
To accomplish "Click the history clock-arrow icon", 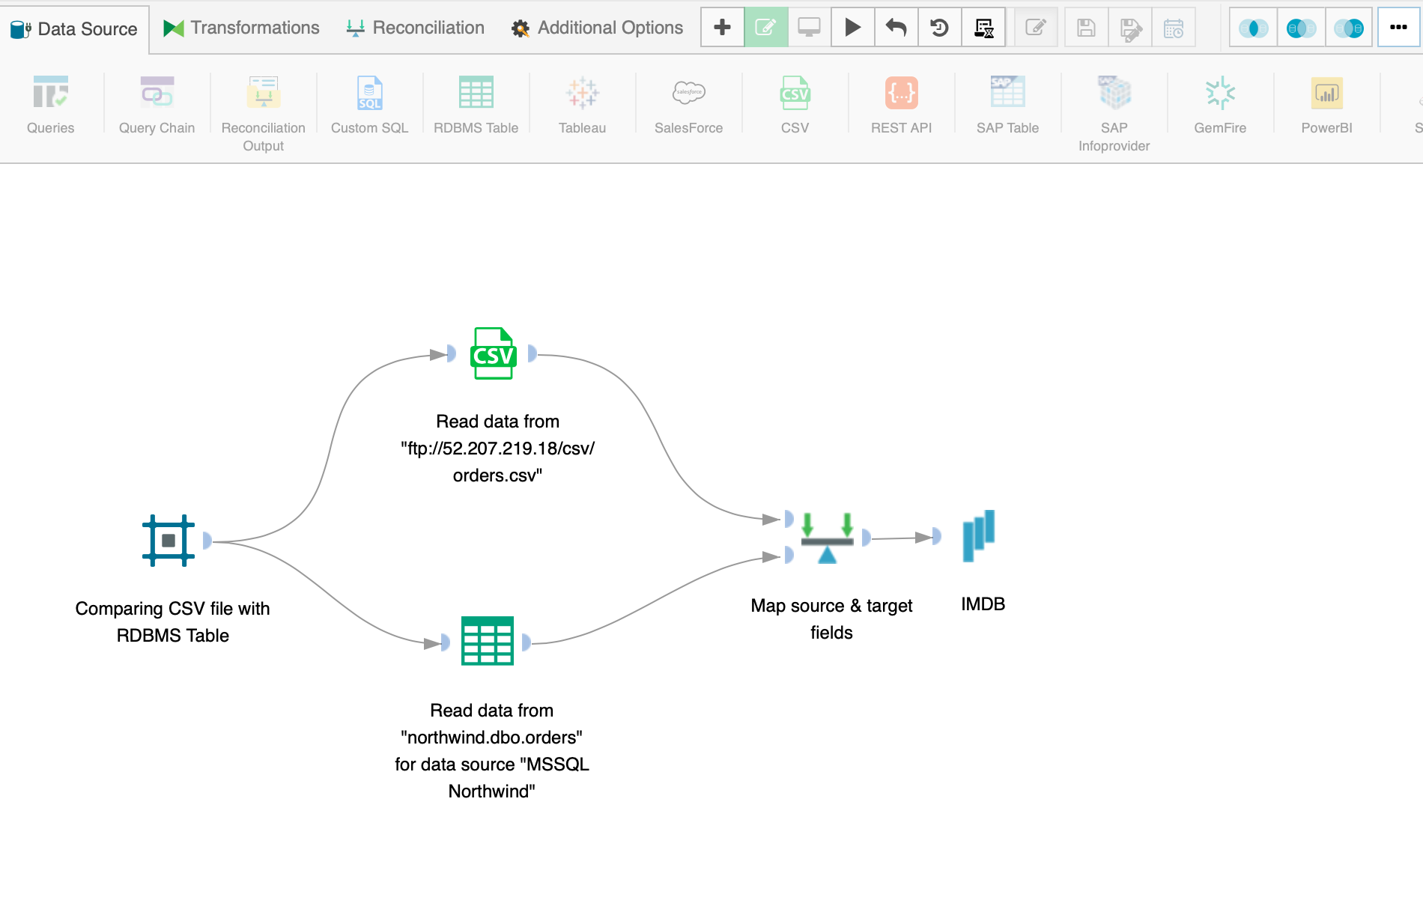I will (x=939, y=28).
